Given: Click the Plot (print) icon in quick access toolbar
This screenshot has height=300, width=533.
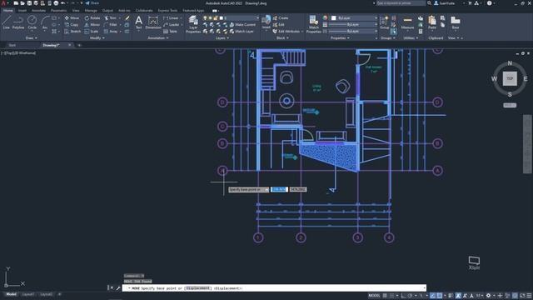Looking at the screenshot, I should pos(56,3).
